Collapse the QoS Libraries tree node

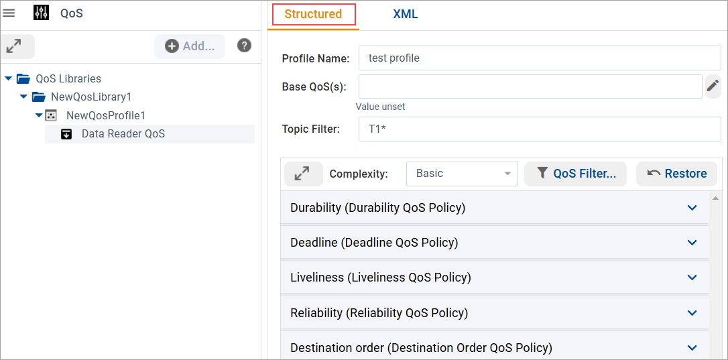[8, 78]
